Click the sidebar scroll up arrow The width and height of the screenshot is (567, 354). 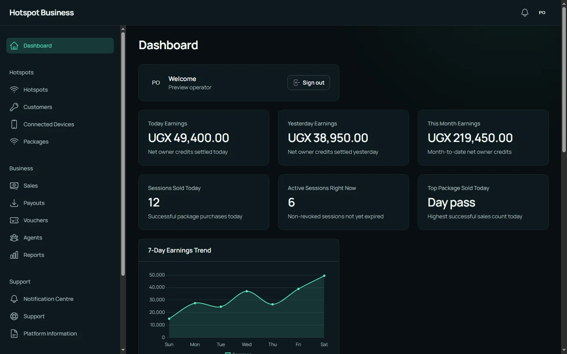pyautogui.click(x=123, y=29)
